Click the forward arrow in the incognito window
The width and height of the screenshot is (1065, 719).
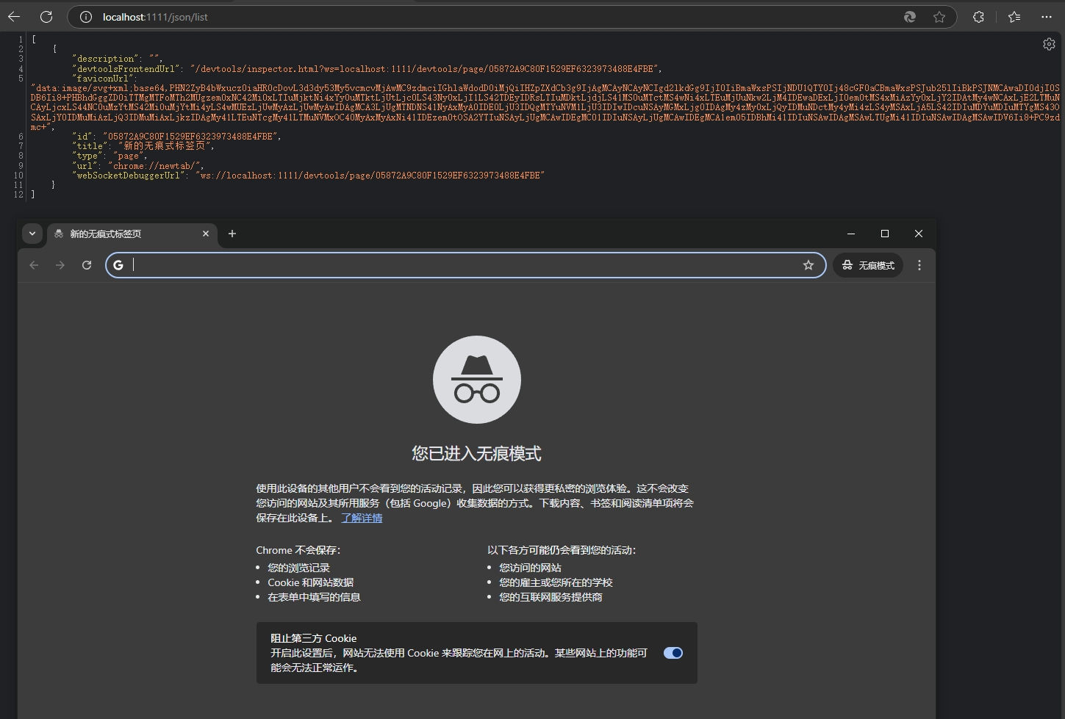(60, 265)
